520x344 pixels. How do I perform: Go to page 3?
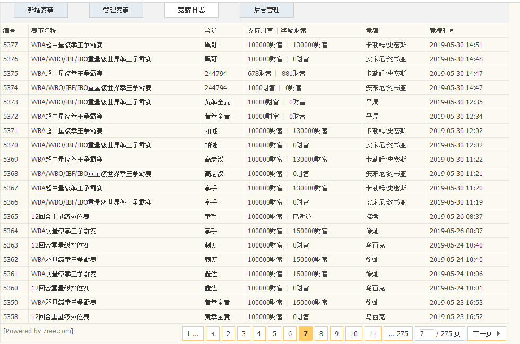pos(244,333)
